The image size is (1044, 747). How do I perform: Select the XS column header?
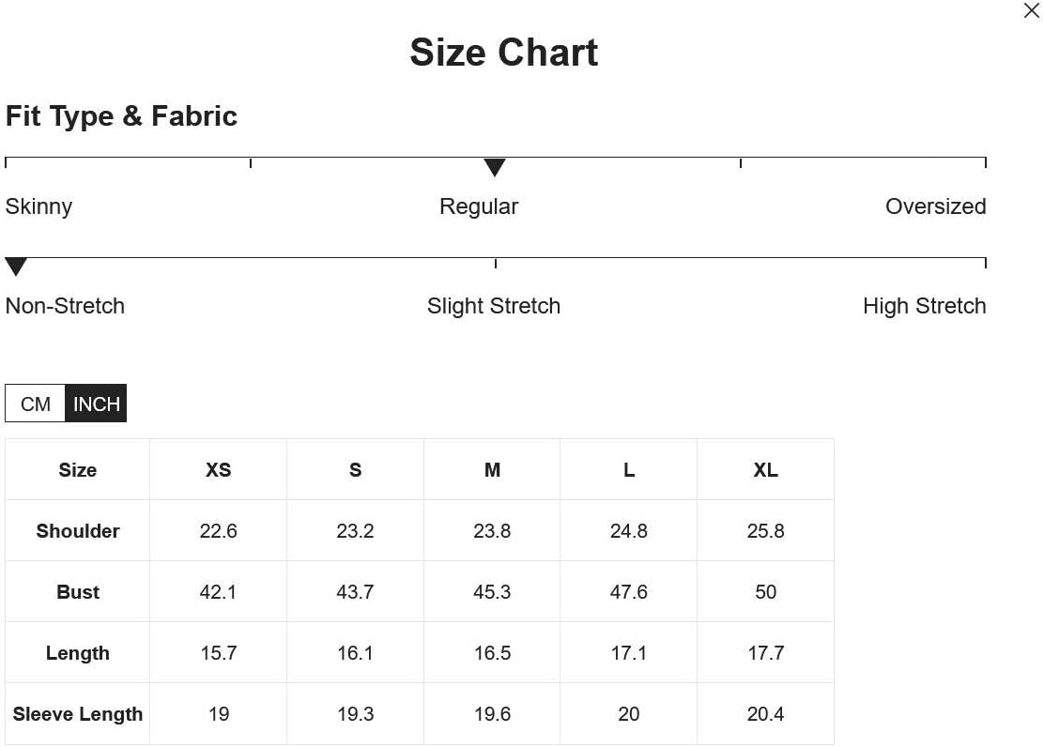[219, 470]
